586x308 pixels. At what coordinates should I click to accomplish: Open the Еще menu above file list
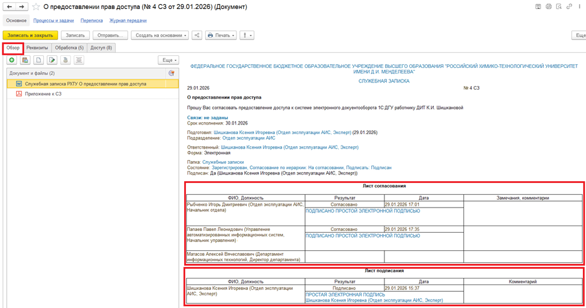click(168, 60)
